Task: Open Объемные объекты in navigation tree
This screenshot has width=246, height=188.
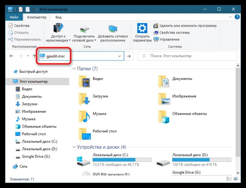Action: coord(36,126)
